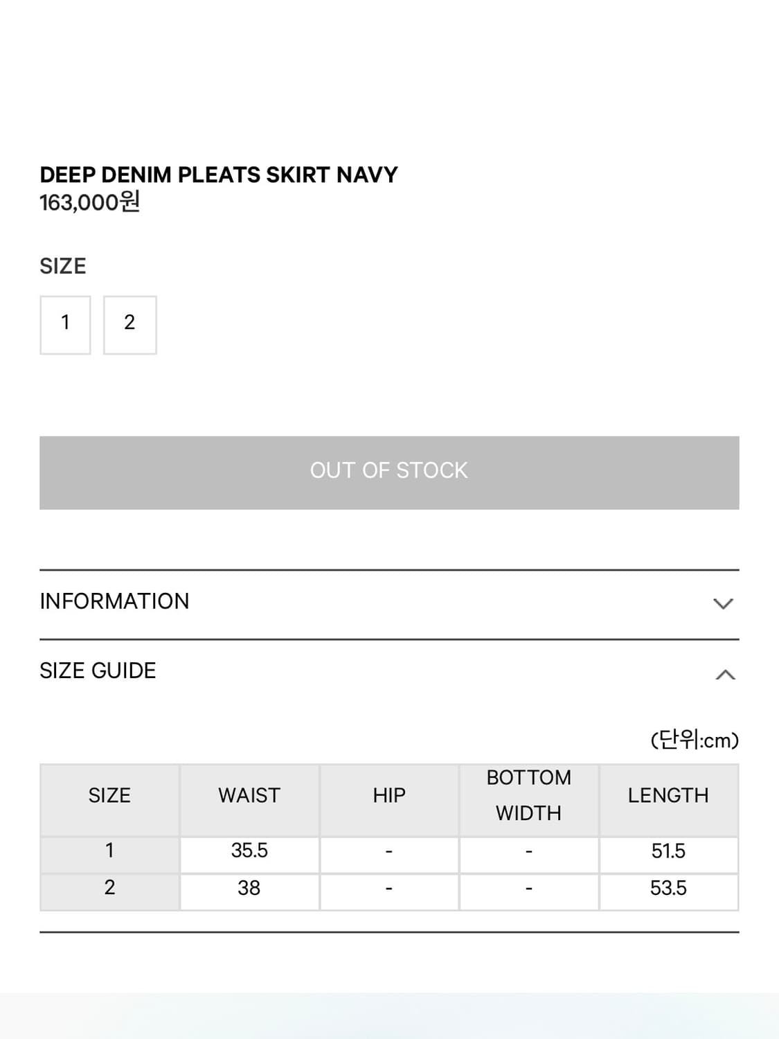The width and height of the screenshot is (779, 1039).
Task: Click the size 2 row label in the table
Action: (109, 888)
